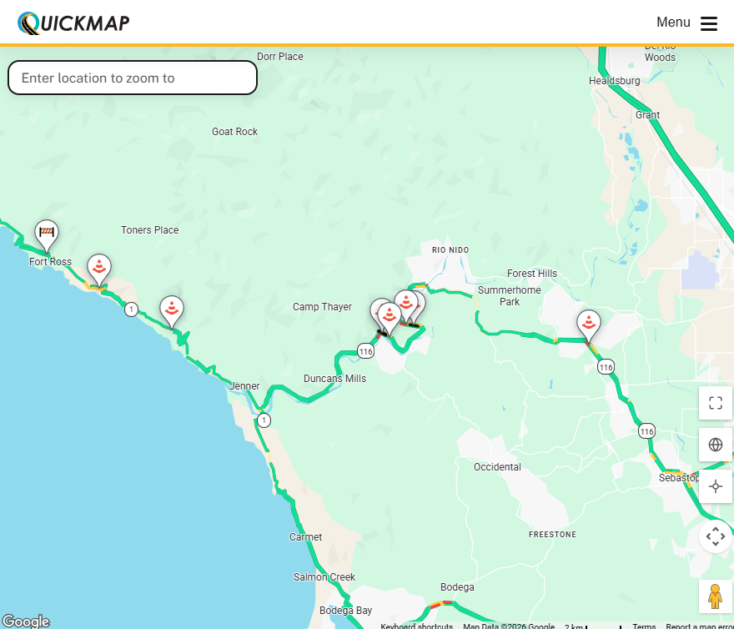Toggle fullscreen map view

[716, 403]
